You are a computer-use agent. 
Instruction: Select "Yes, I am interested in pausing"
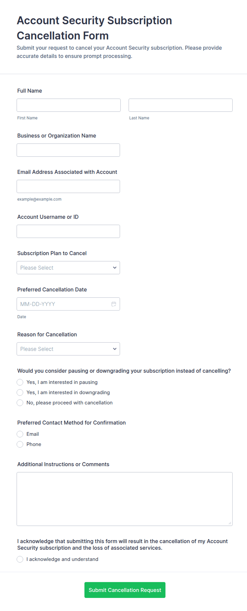click(x=20, y=382)
